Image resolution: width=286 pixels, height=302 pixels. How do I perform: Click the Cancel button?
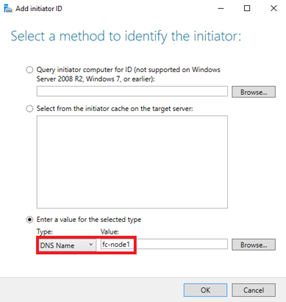pos(254,290)
